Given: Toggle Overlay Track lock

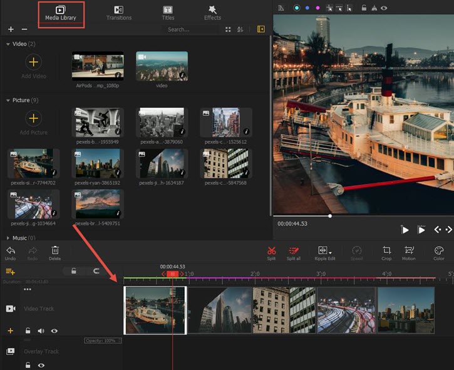Looking at the screenshot, I should pos(28,365).
